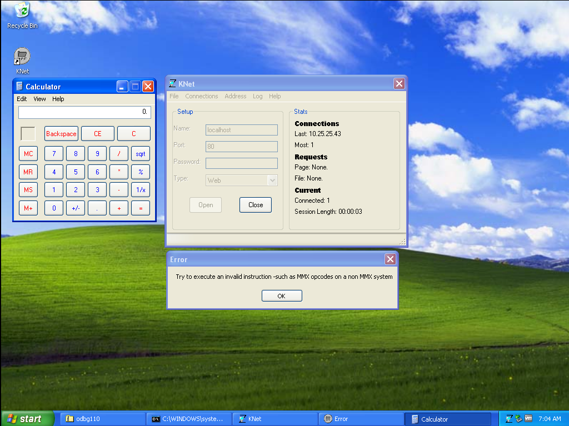Click the MR memory recall button
The width and height of the screenshot is (569, 426).
pyautogui.click(x=28, y=172)
